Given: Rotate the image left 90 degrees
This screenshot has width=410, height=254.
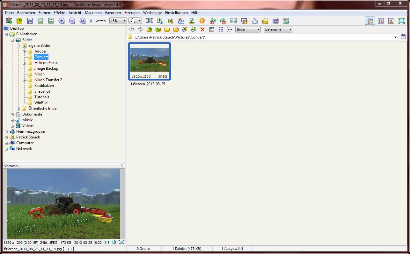Looking at the screenshot, I should [213, 21].
